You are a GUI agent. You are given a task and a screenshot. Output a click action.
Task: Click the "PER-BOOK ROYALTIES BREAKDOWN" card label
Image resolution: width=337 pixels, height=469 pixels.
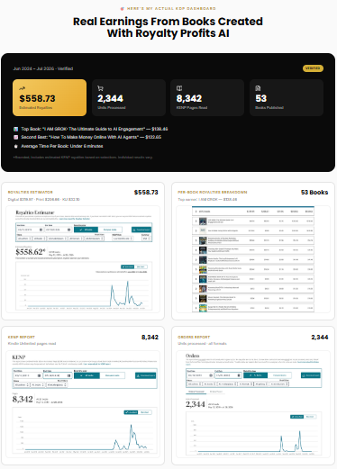[213, 192]
